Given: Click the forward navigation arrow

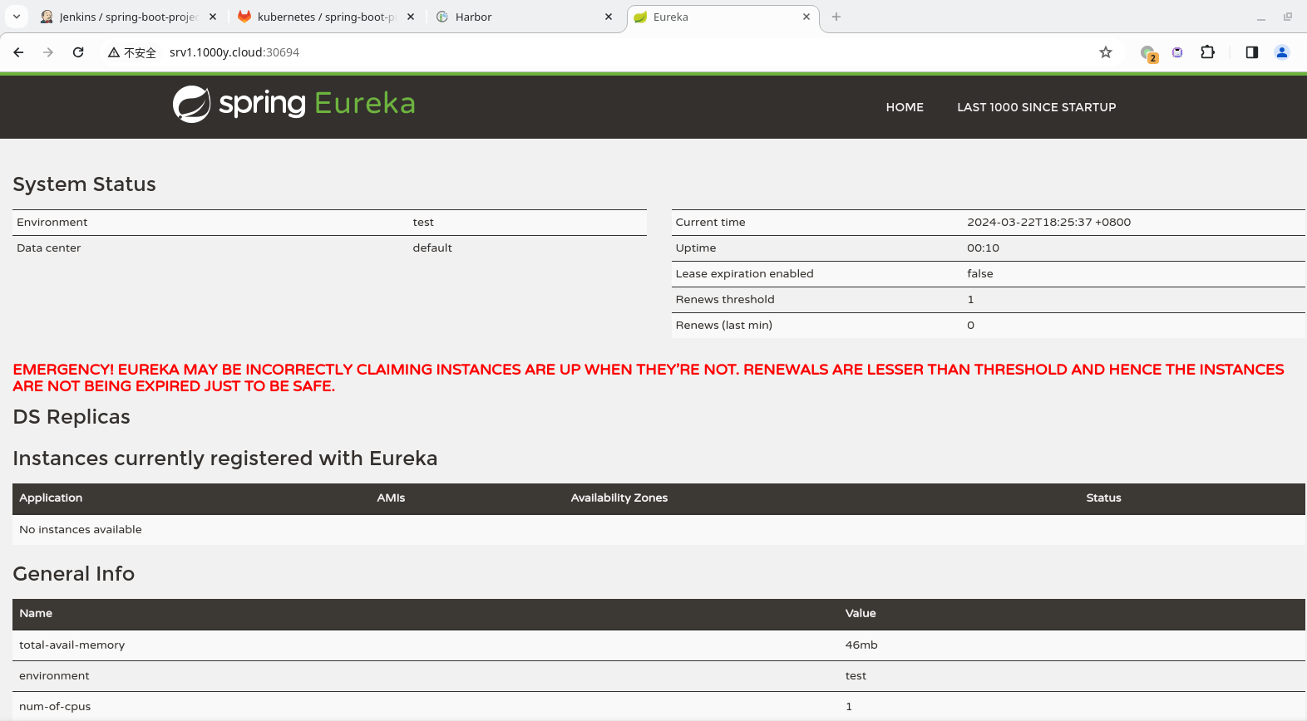Looking at the screenshot, I should click(48, 52).
